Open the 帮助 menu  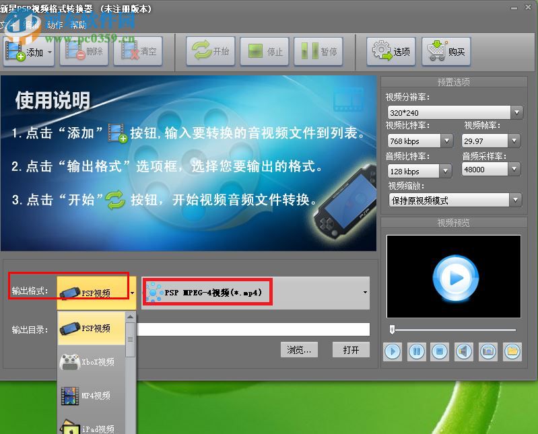point(78,25)
